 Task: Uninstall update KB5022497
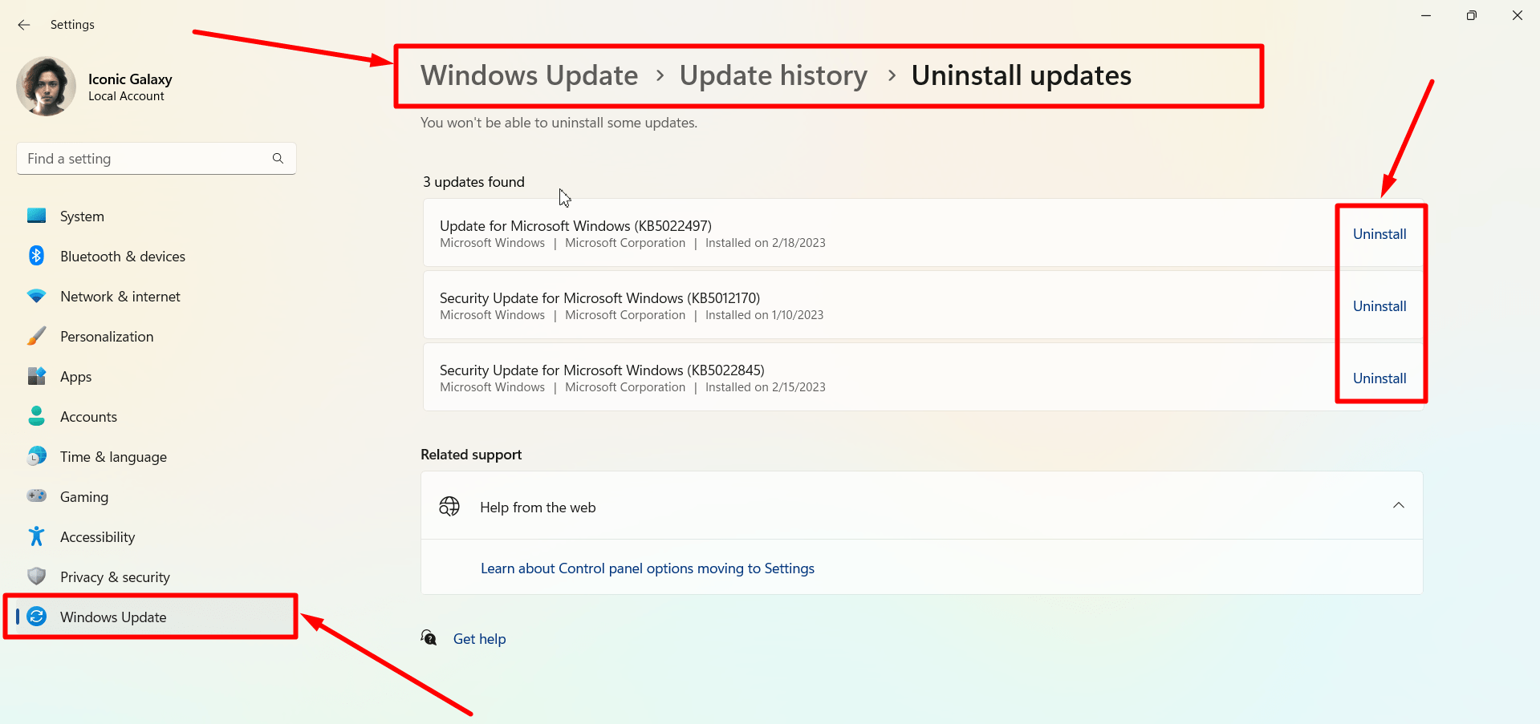[x=1379, y=233]
